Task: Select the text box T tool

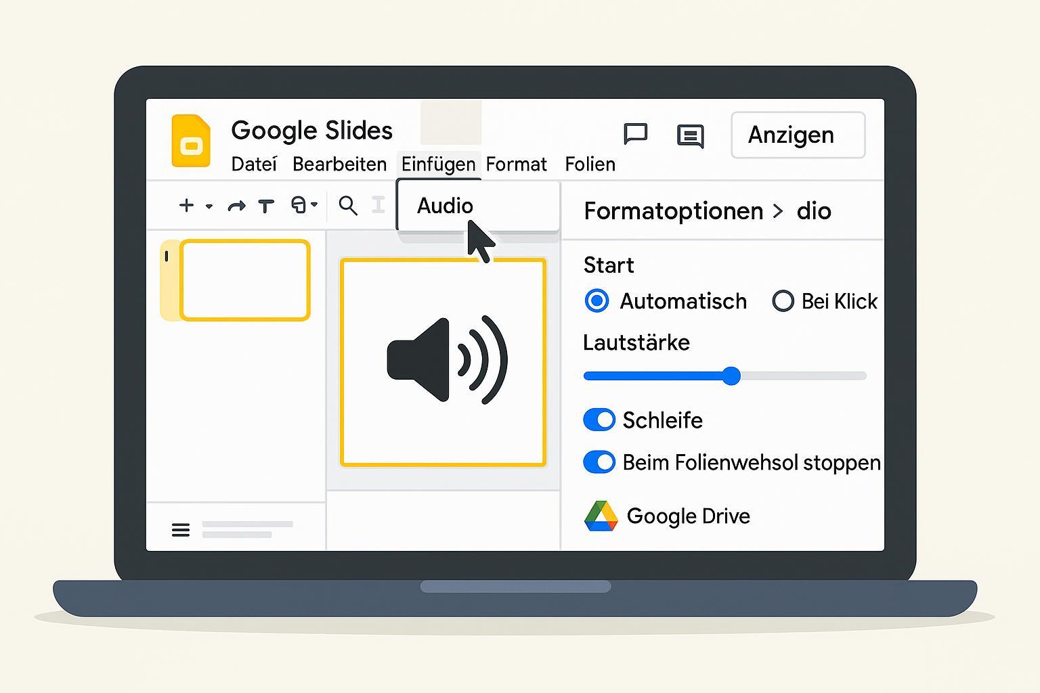Action: 266,206
